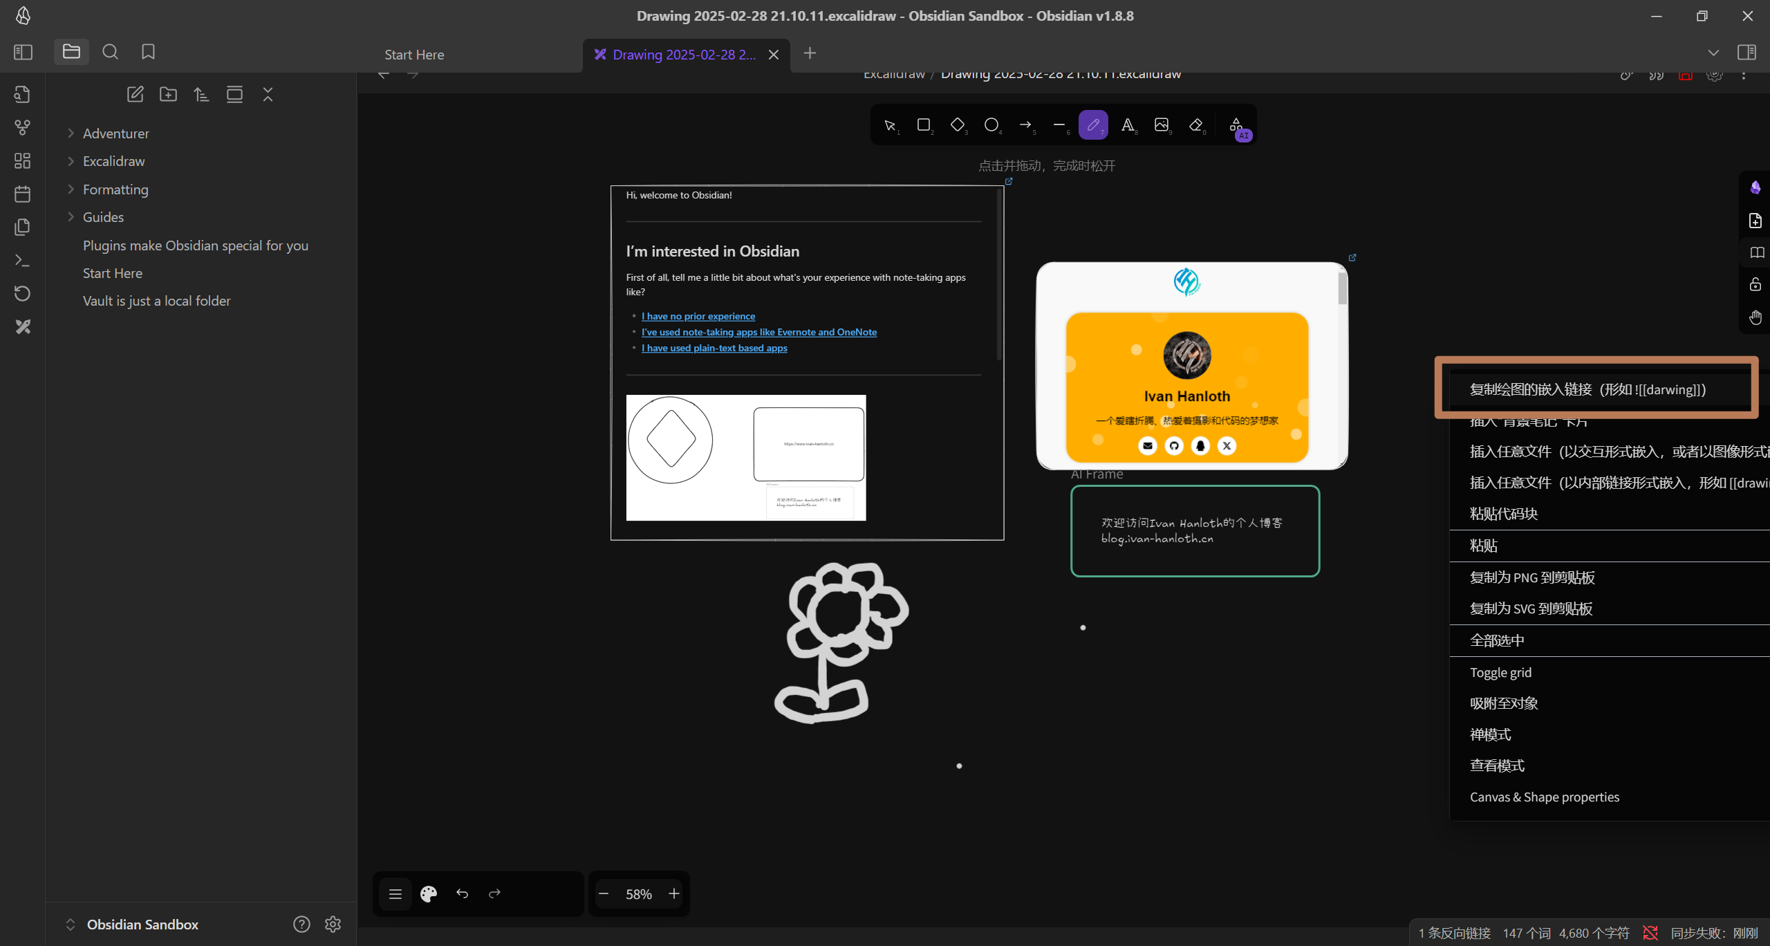The height and width of the screenshot is (946, 1770).
Task: Change sort order in file explorer
Action: (201, 95)
